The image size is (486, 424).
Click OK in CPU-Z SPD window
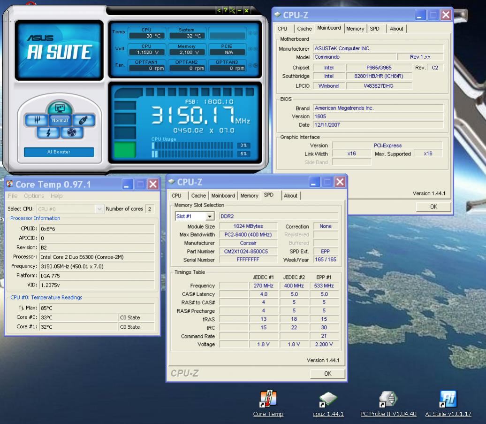coord(327,373)
